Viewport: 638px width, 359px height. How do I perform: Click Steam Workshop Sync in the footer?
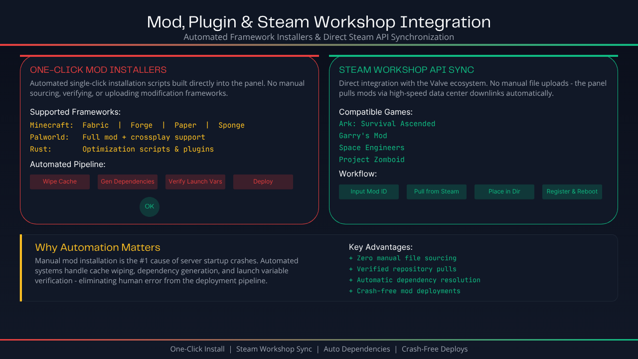[x=274, y=349]
